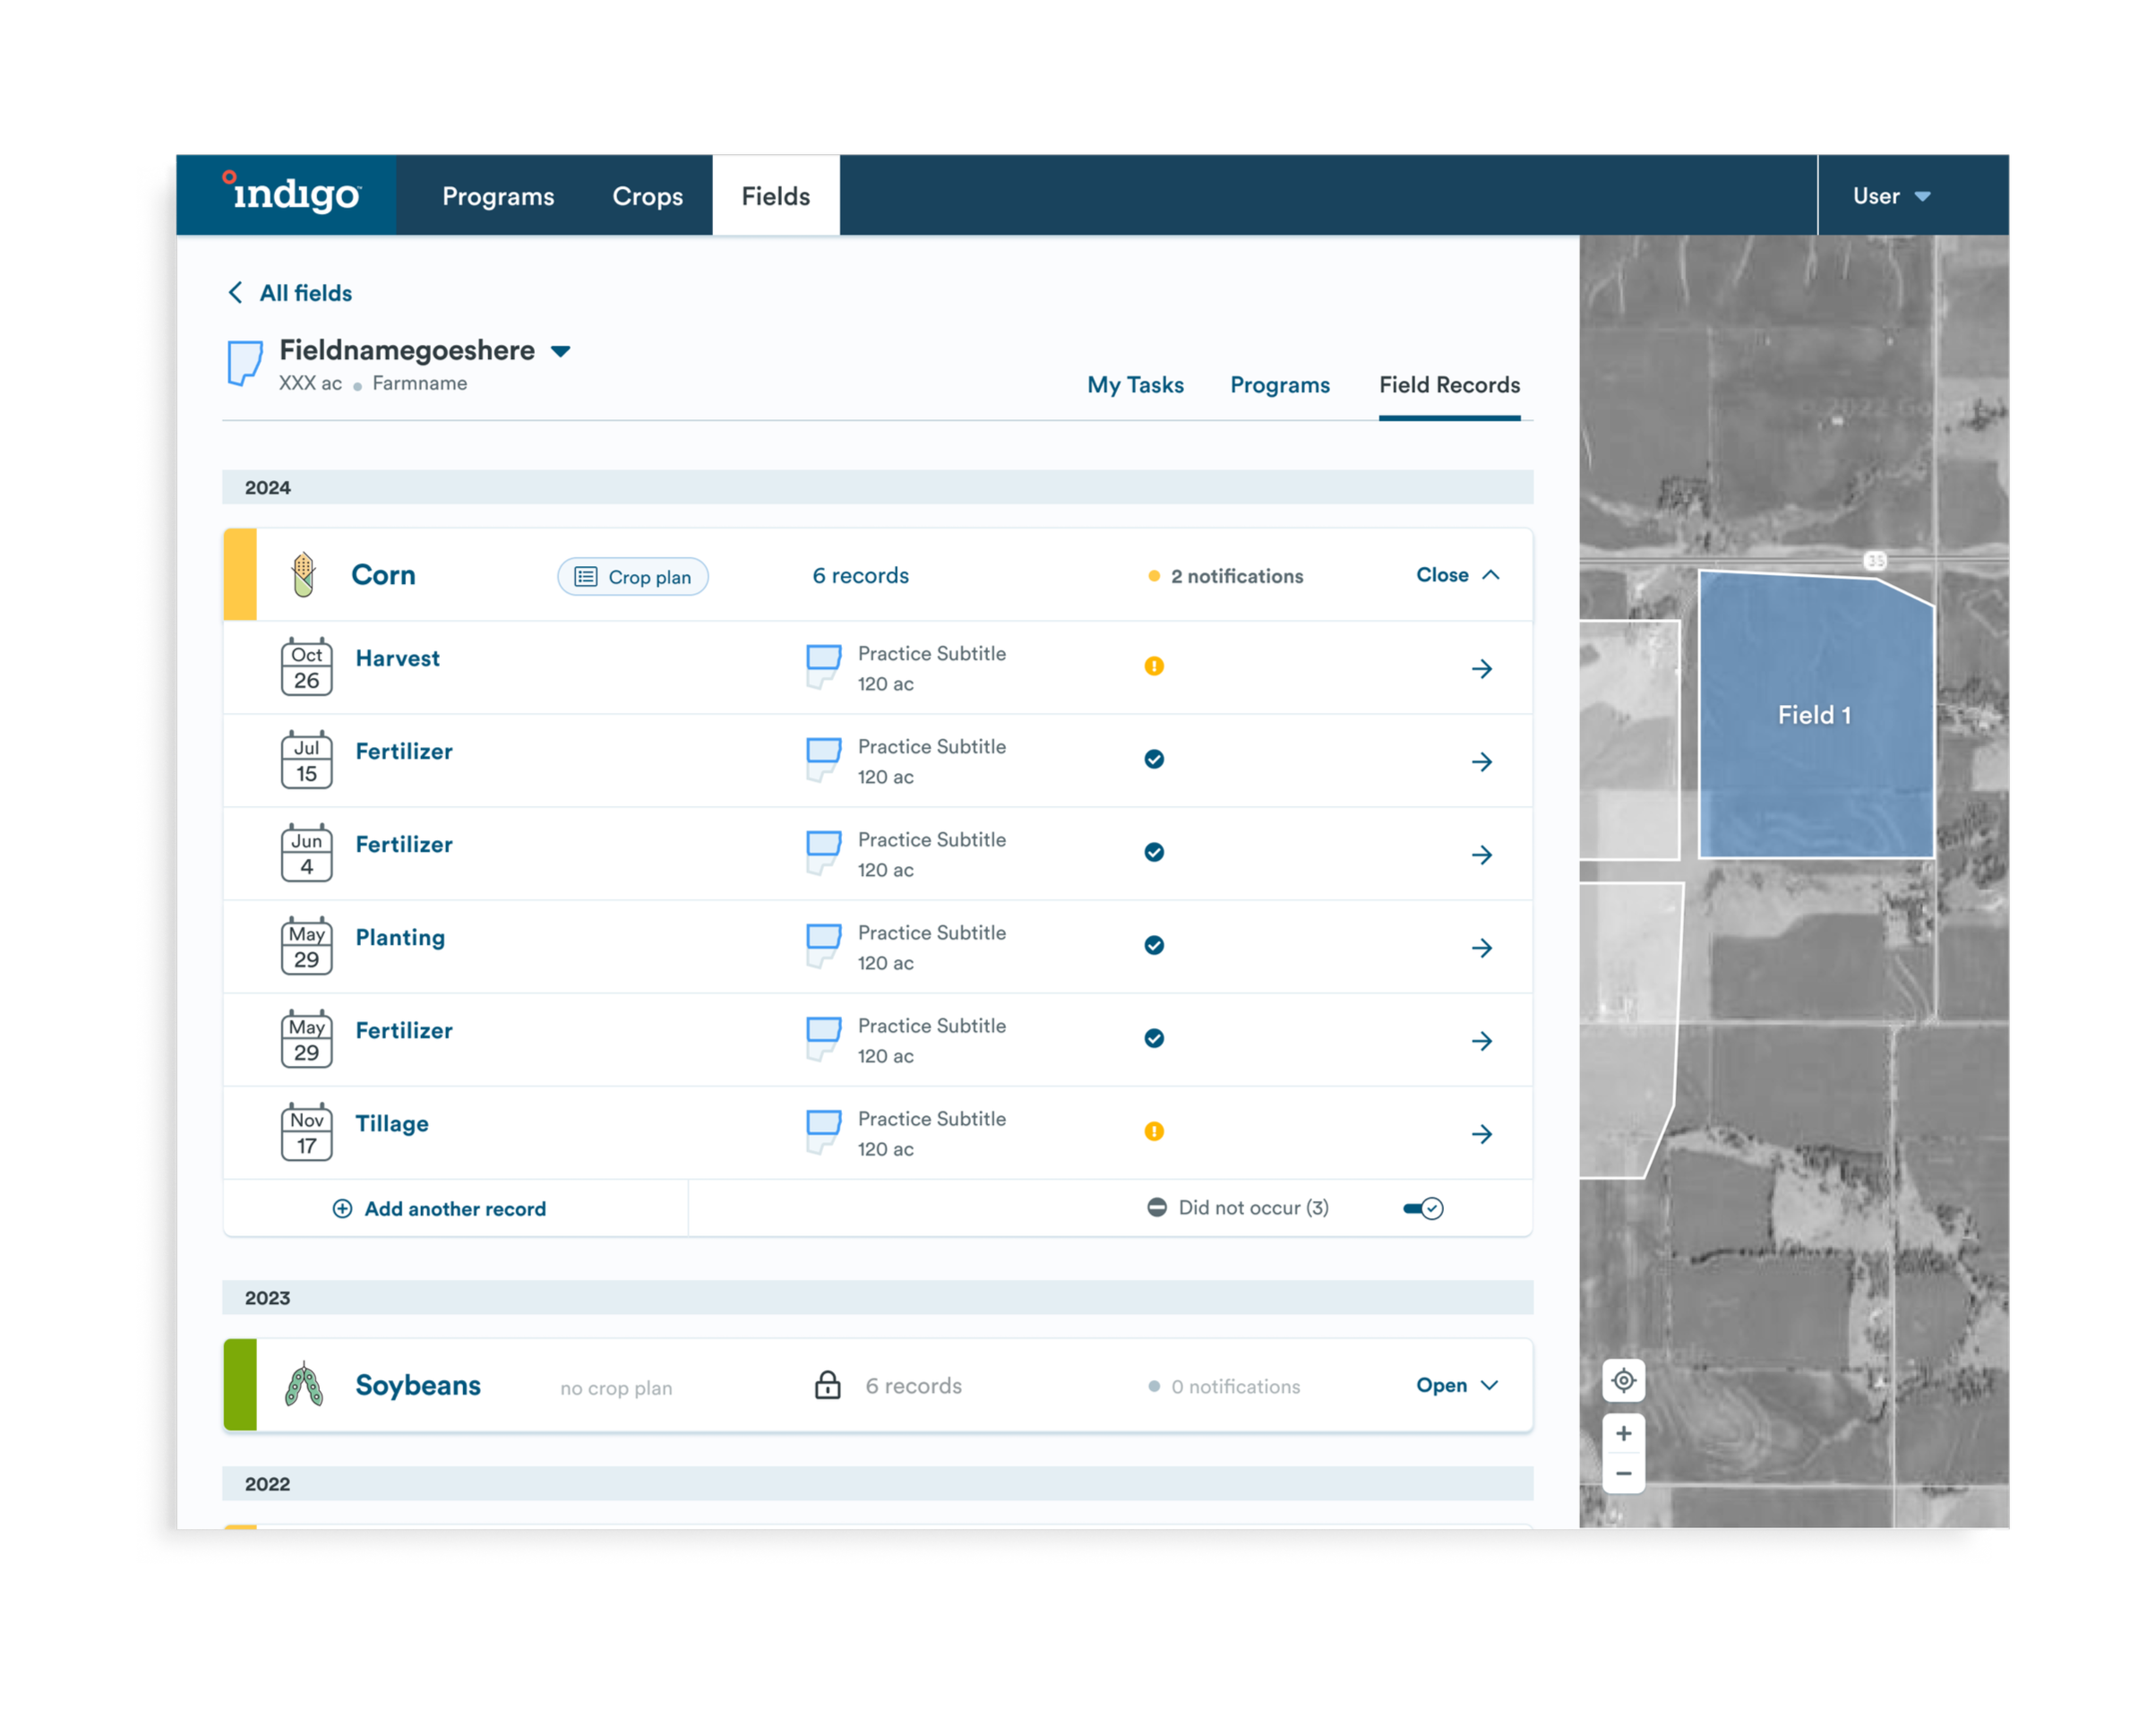
Task: Click the May 29 Fertilizer field boundary icon
Action: pos(823,1038)
